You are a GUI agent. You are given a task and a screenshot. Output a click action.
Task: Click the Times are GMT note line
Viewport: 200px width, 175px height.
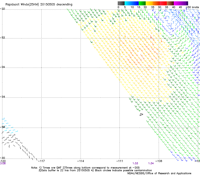[x=85, y=168]
